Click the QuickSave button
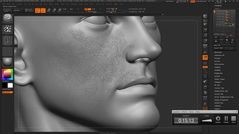Image resolution: width=239 pixels, height=134 pixels. point(170,1)
